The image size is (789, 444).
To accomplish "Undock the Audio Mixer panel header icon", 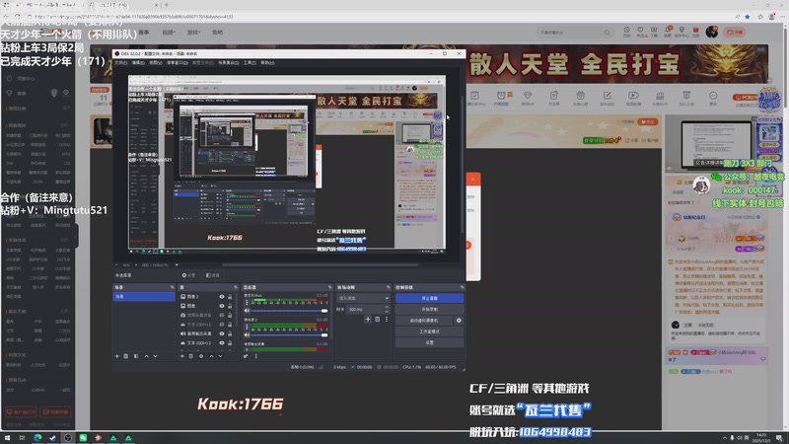I will [x=329, y=287].
